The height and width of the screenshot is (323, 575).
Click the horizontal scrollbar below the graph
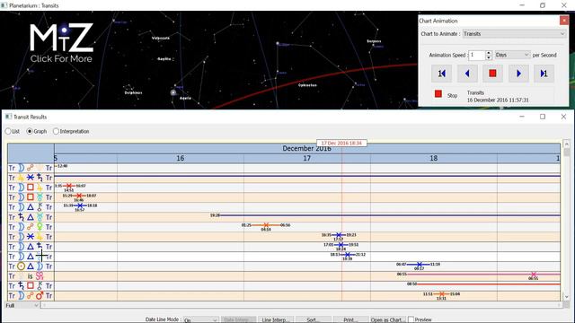point(302,305)
